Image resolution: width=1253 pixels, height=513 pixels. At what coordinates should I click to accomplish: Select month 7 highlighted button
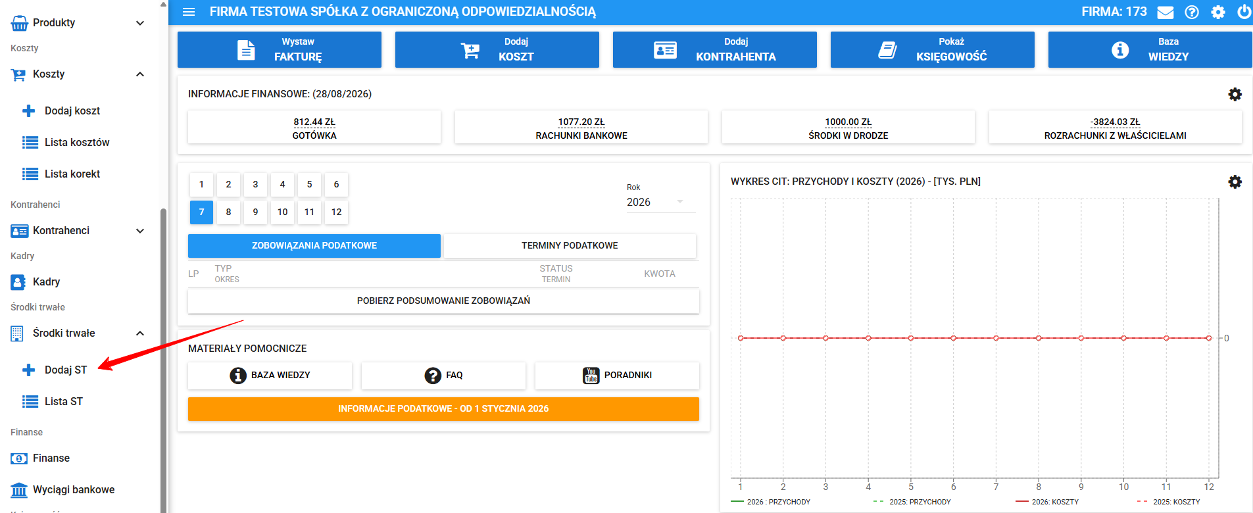(201, 212)
